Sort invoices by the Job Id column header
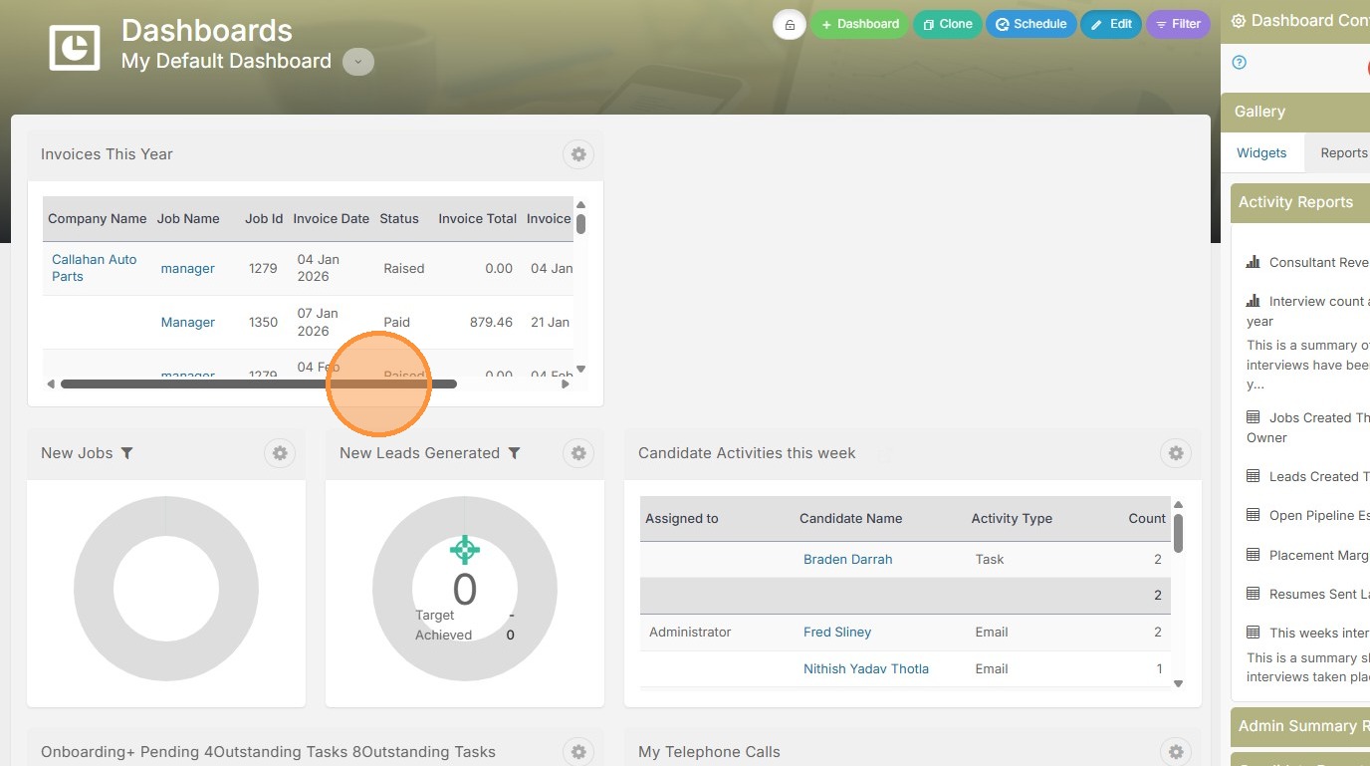Viewport: 1370px width, 766px height. pos(264,219)
